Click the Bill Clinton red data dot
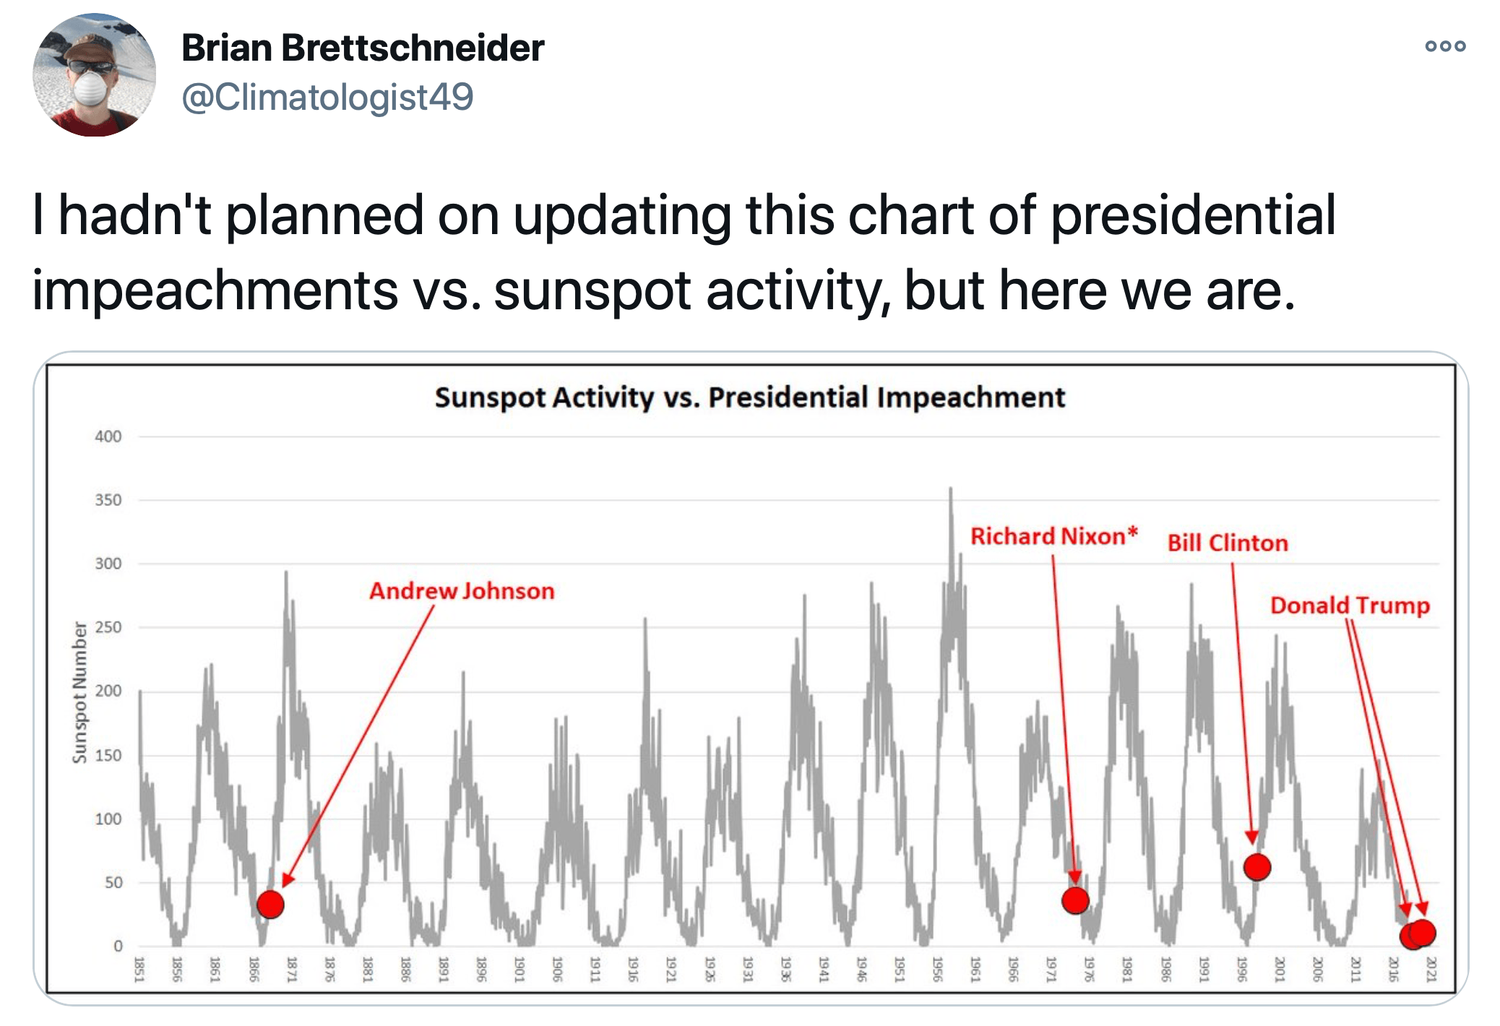The image size is (1500, 1026). coord(1257,866)
